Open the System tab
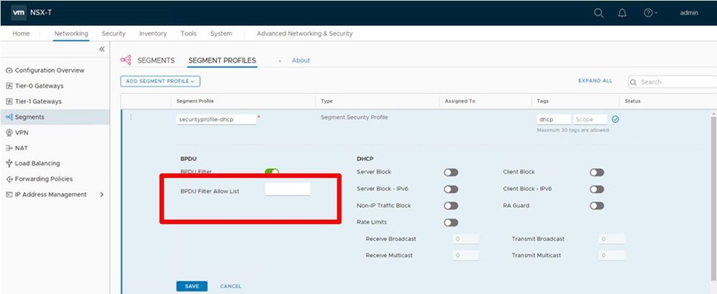The width and height of the screenshot is (717, 294). (x=221, y=33)
